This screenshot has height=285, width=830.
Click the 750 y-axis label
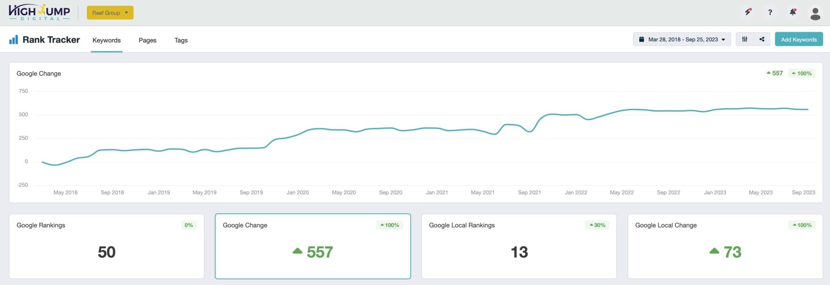[x=24, y=91]
